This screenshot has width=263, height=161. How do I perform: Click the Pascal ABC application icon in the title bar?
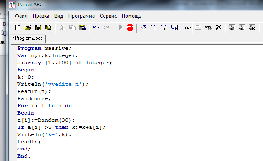(12, 5)
